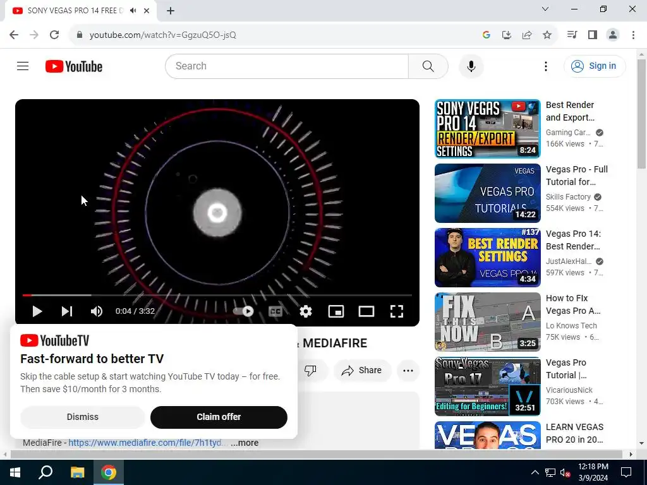Click the Lo Knows Tech channel name

[x=571, y=325]
